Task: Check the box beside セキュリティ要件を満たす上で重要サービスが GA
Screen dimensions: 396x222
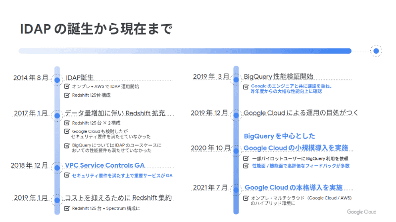Action: point(67,175)
